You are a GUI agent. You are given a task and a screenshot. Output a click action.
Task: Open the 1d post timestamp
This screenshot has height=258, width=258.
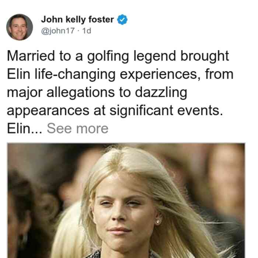coord(87,31)
